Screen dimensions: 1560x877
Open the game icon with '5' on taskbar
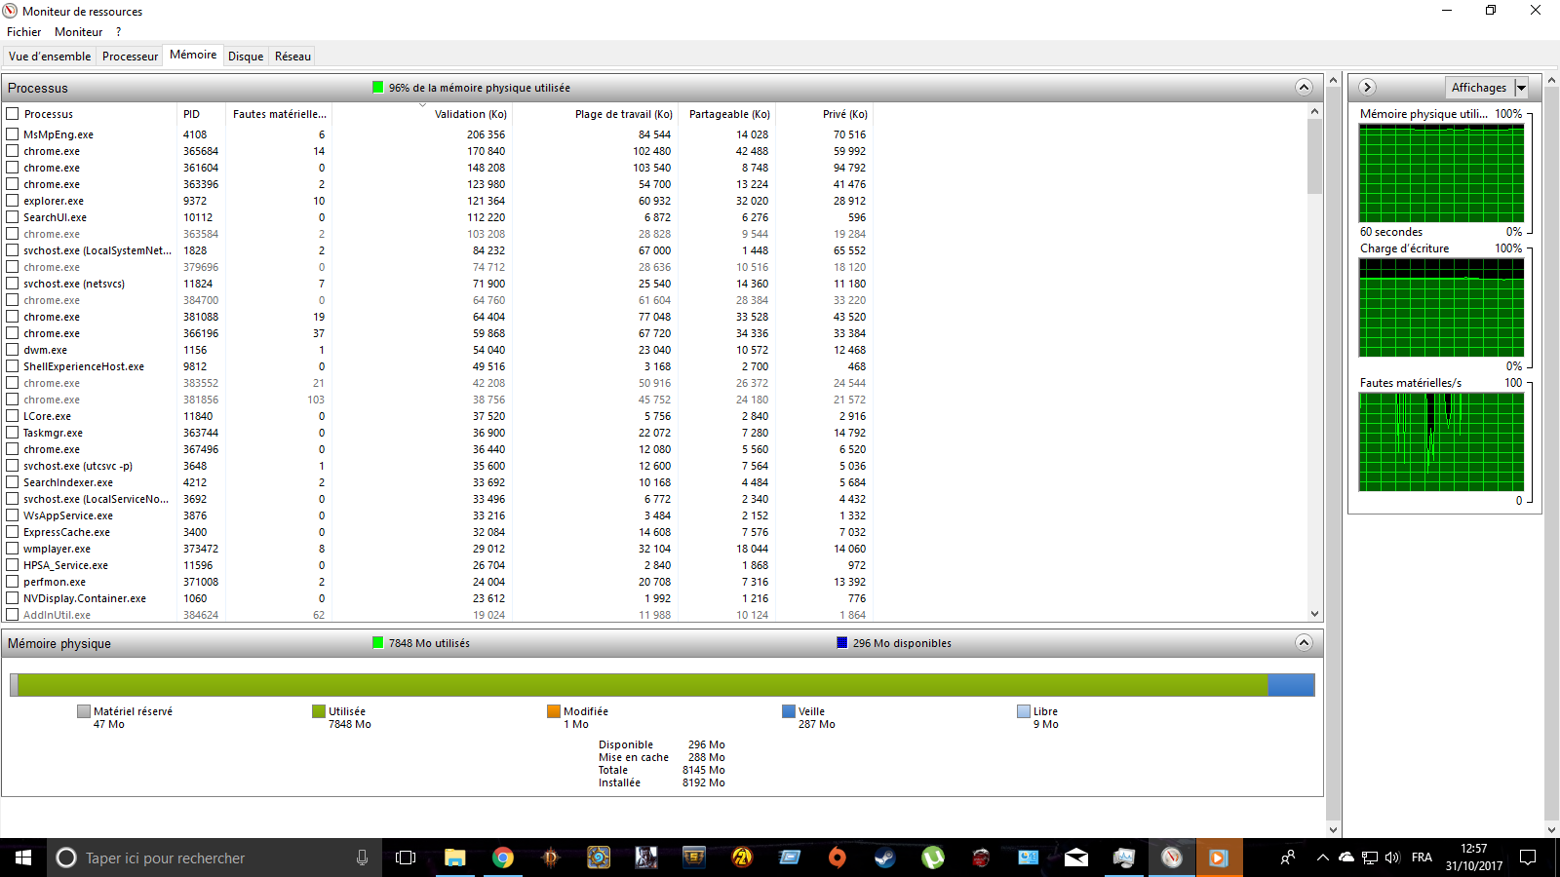tap(693, 858)
